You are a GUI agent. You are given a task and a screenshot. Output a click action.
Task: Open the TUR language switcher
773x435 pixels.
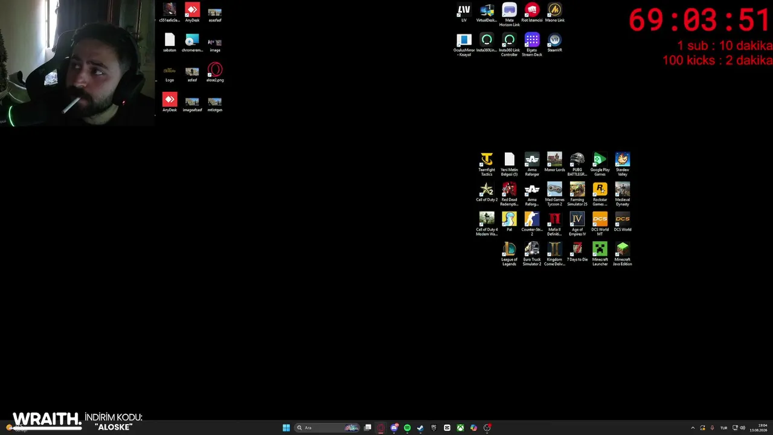pos(723,428)
